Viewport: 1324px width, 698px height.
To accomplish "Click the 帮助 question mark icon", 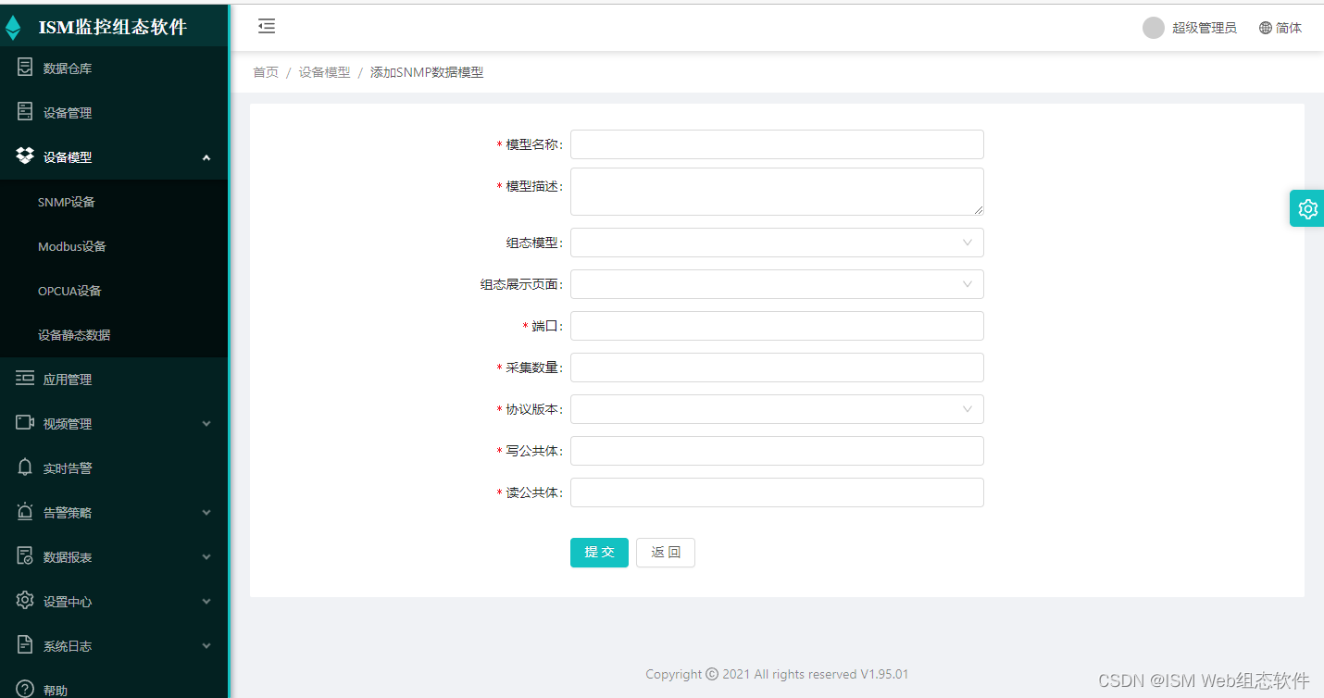I will coord(25,689).
